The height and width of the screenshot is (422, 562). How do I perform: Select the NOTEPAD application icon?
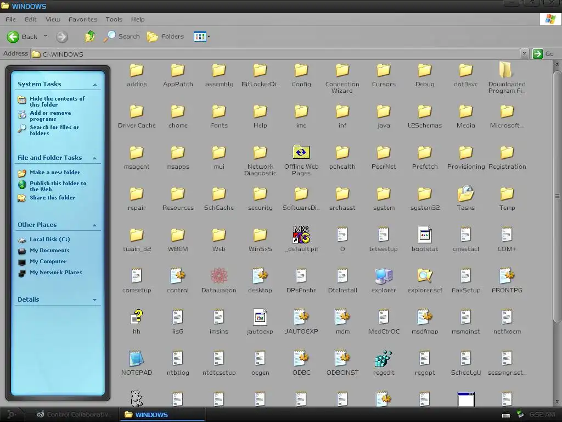click(137, 363)
